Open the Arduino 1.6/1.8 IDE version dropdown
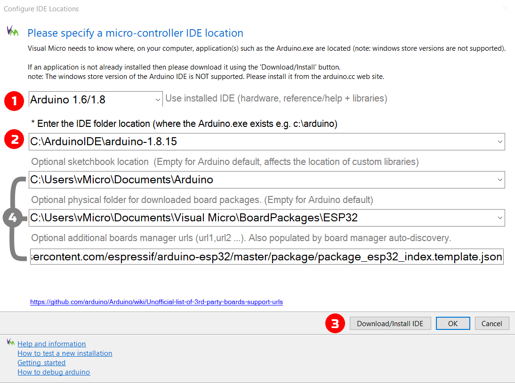515x383 pixels. (x=96, y=99)
